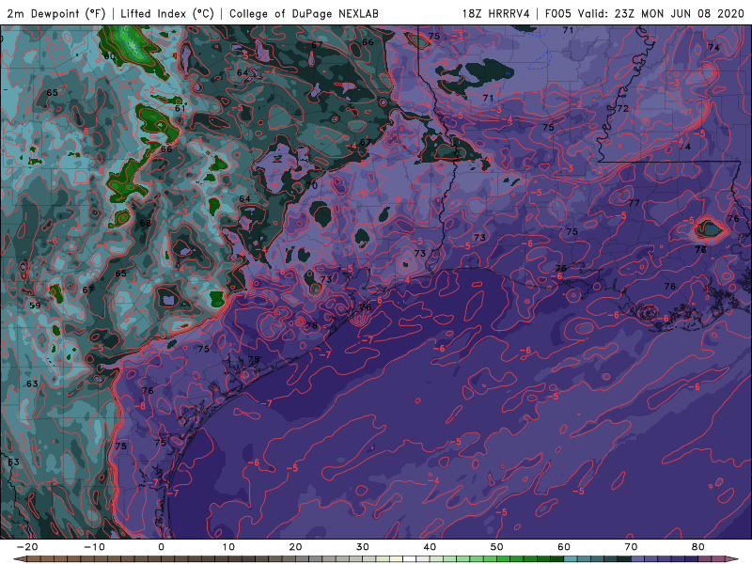Click the right arrow end of the color bar
The height and width of the screenshot is (564, 752).
[732, 559]
